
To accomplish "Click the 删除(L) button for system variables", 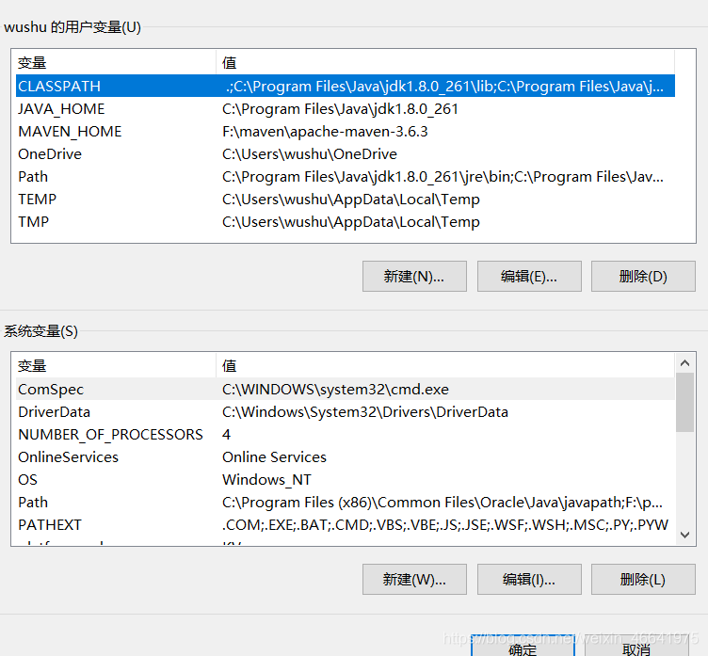I will [x=643, y=579].
